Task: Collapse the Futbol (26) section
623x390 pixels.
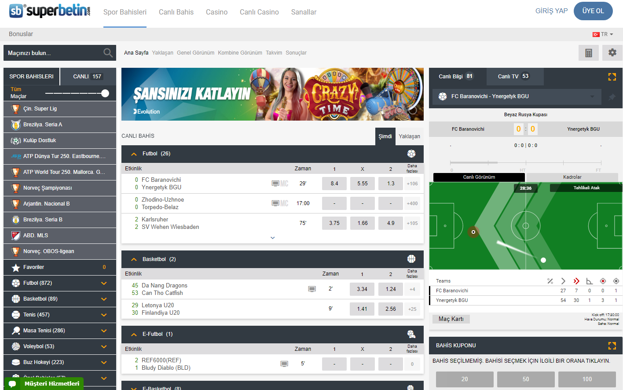Action: click(x=134, y=154)
